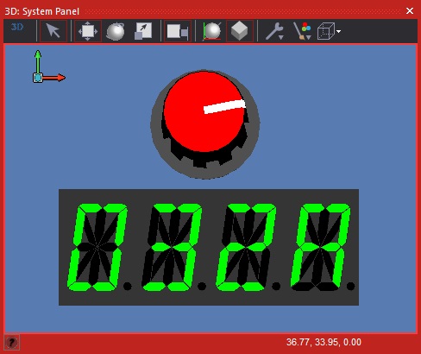Click the green Y-axis arrow gizmo

pos(38,62)
